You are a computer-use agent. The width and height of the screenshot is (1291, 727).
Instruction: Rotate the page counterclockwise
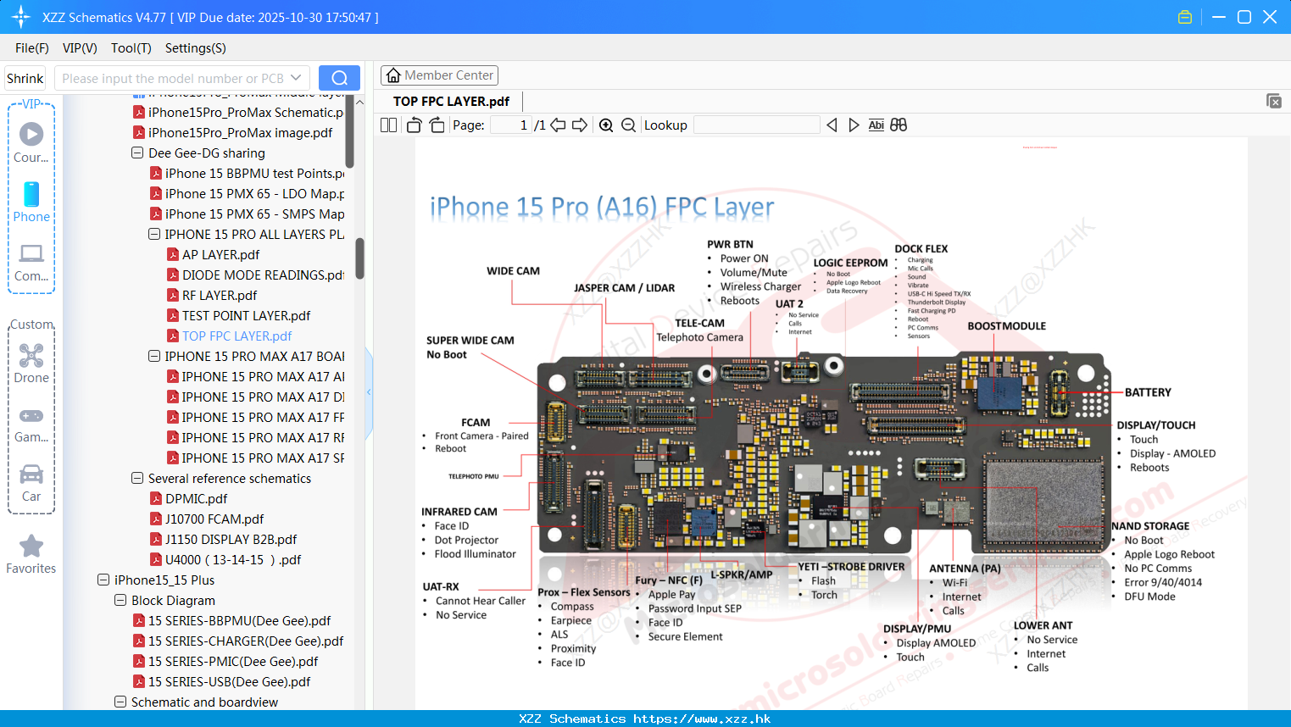pos(414,125)
